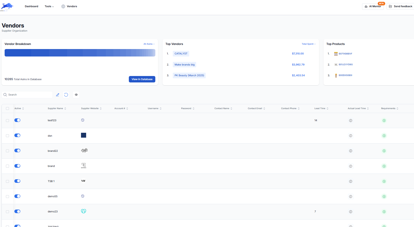
Task: Open the Vendors nav item
Action: (72, 6)
